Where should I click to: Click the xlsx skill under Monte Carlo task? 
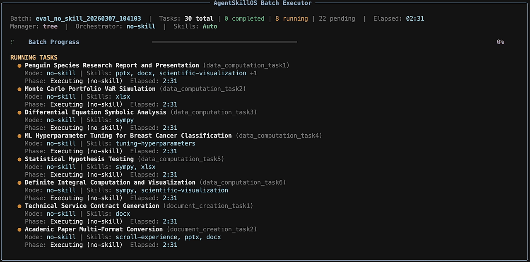123,97
